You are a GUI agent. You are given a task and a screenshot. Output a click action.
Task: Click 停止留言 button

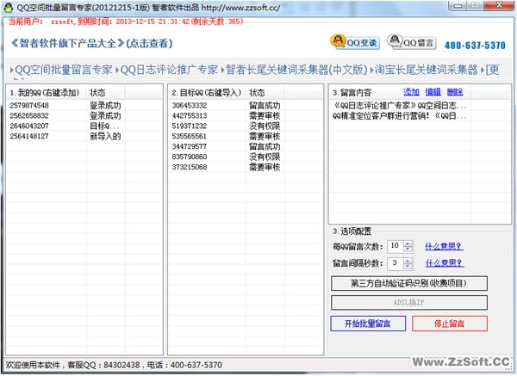pos(450,324)
